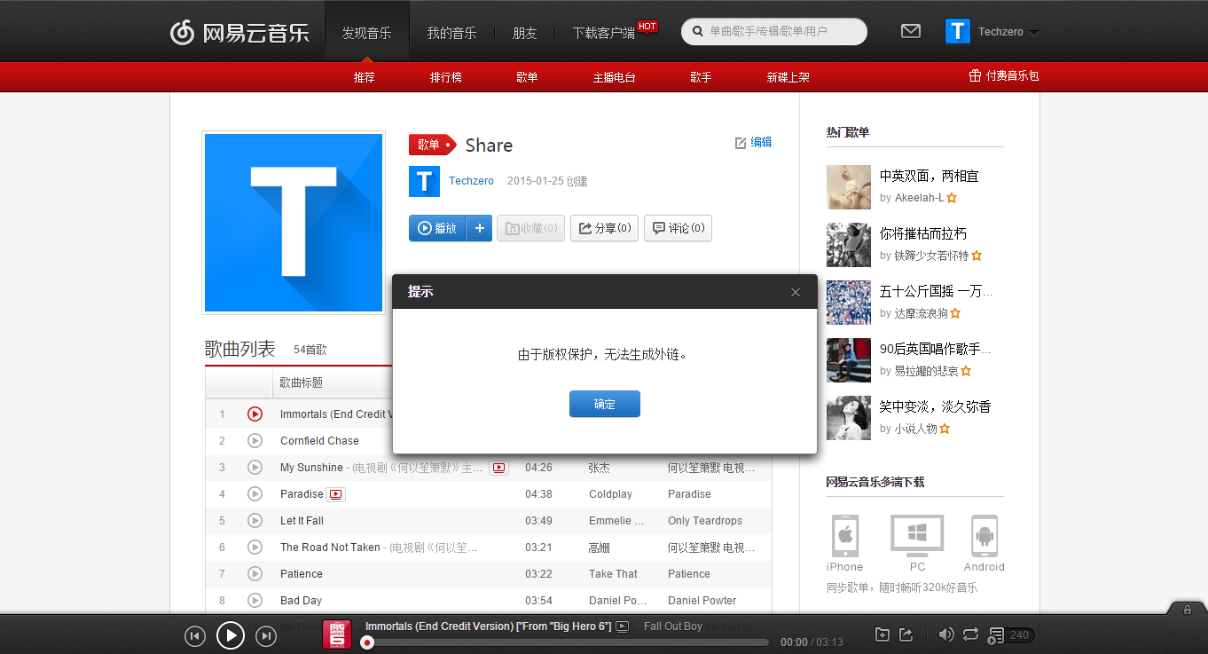Click the player share icon
Image resolution: width=1208 pixels, height=654 pixels.
(906, 634)
